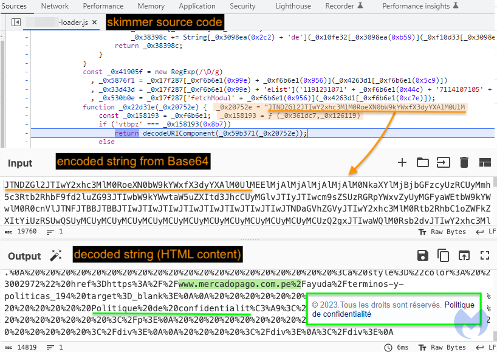The width and height of the screenshot is (497, 352).
Task: Reset pane layout icon in Input header
Action: click(x=484, y=162)
